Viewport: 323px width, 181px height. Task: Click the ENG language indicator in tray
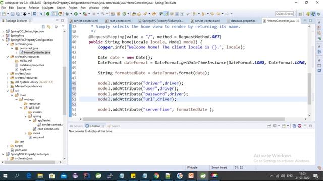pyautogui.click(x=290, y=176)
